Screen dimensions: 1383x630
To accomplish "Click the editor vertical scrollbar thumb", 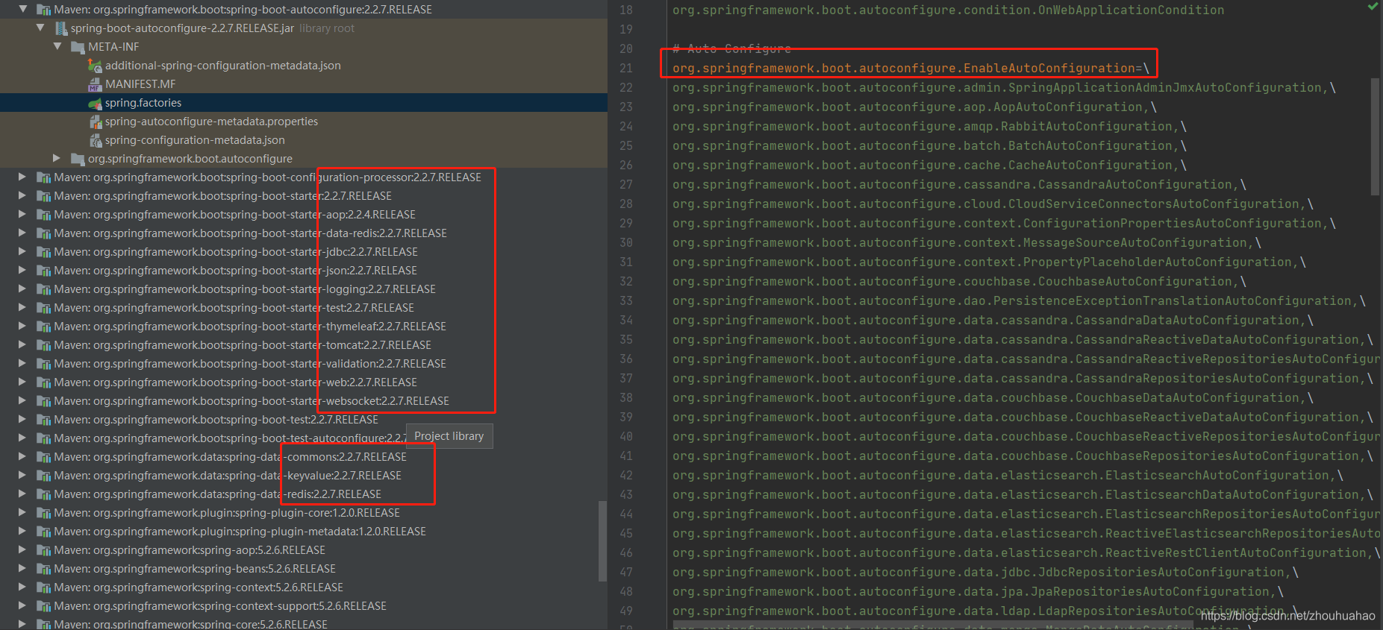I will [1375, 136].
